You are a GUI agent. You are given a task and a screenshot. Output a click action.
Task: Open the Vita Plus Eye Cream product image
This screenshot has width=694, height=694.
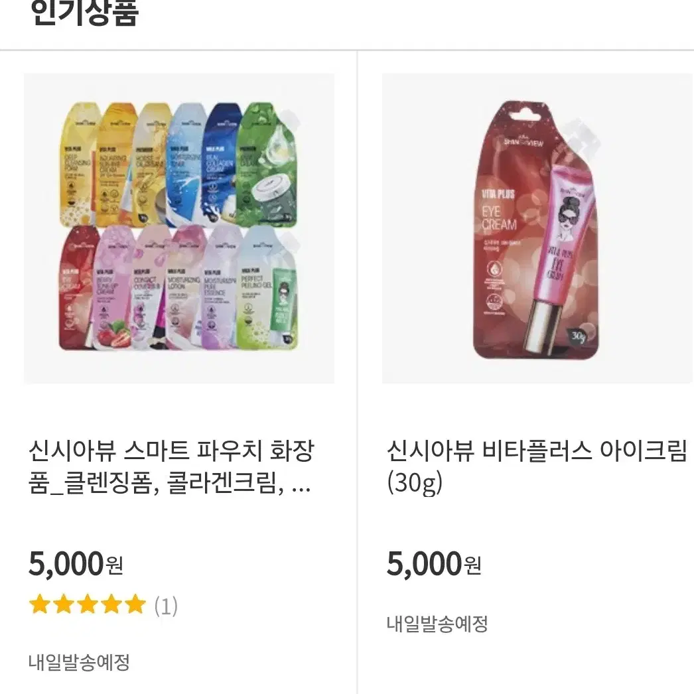537,228
